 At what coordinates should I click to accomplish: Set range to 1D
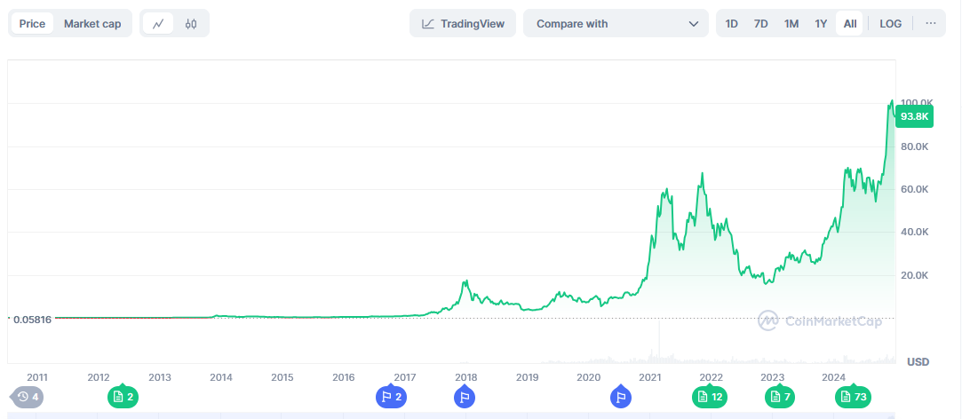coord(731,24)
